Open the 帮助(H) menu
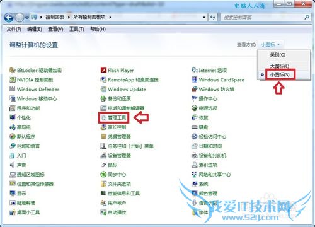This screenshot has height=227, width=315. point(98,29)
